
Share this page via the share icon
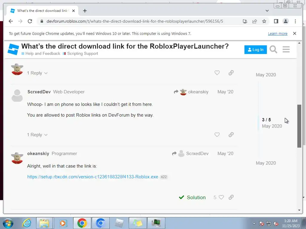[x=255, y=21]
